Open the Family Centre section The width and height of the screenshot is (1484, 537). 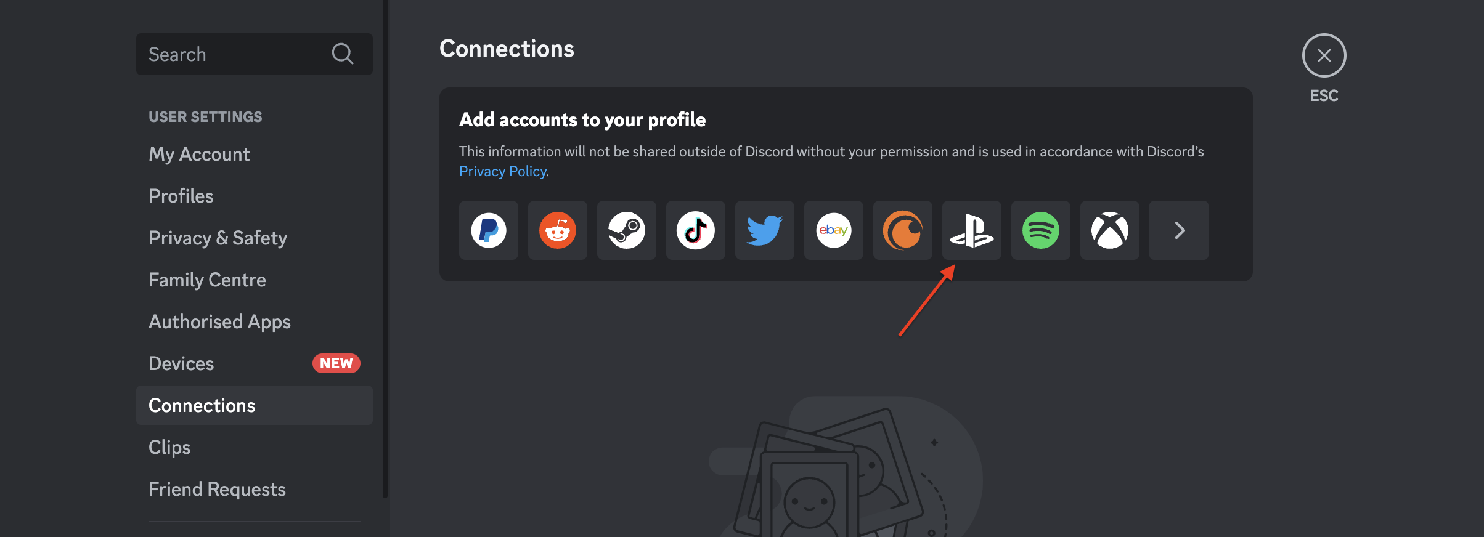[x=207, y=280]
